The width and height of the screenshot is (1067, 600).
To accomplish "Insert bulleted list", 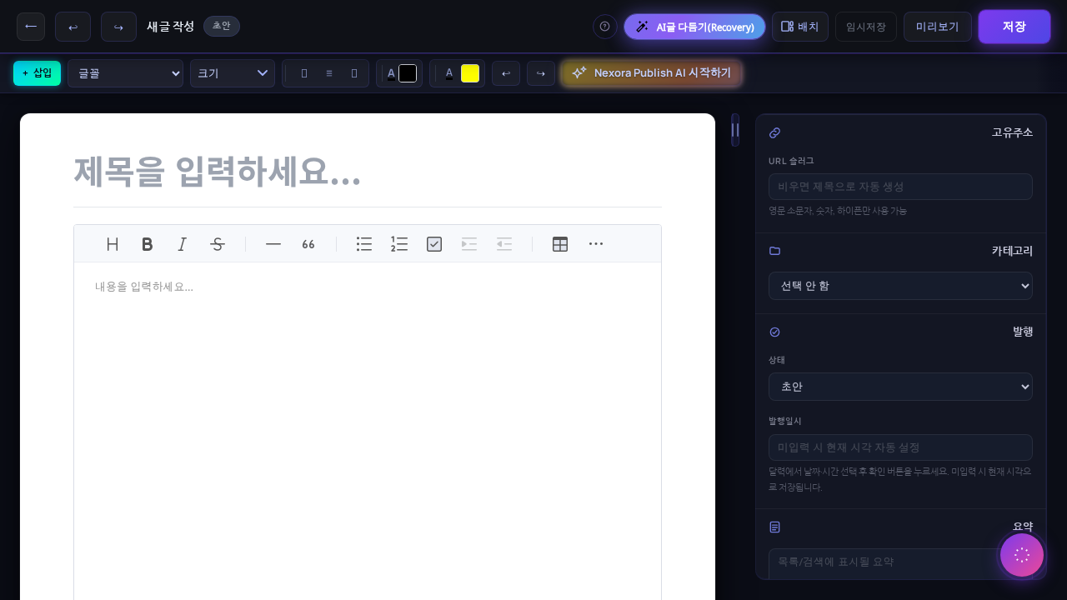I will [364, 244].
